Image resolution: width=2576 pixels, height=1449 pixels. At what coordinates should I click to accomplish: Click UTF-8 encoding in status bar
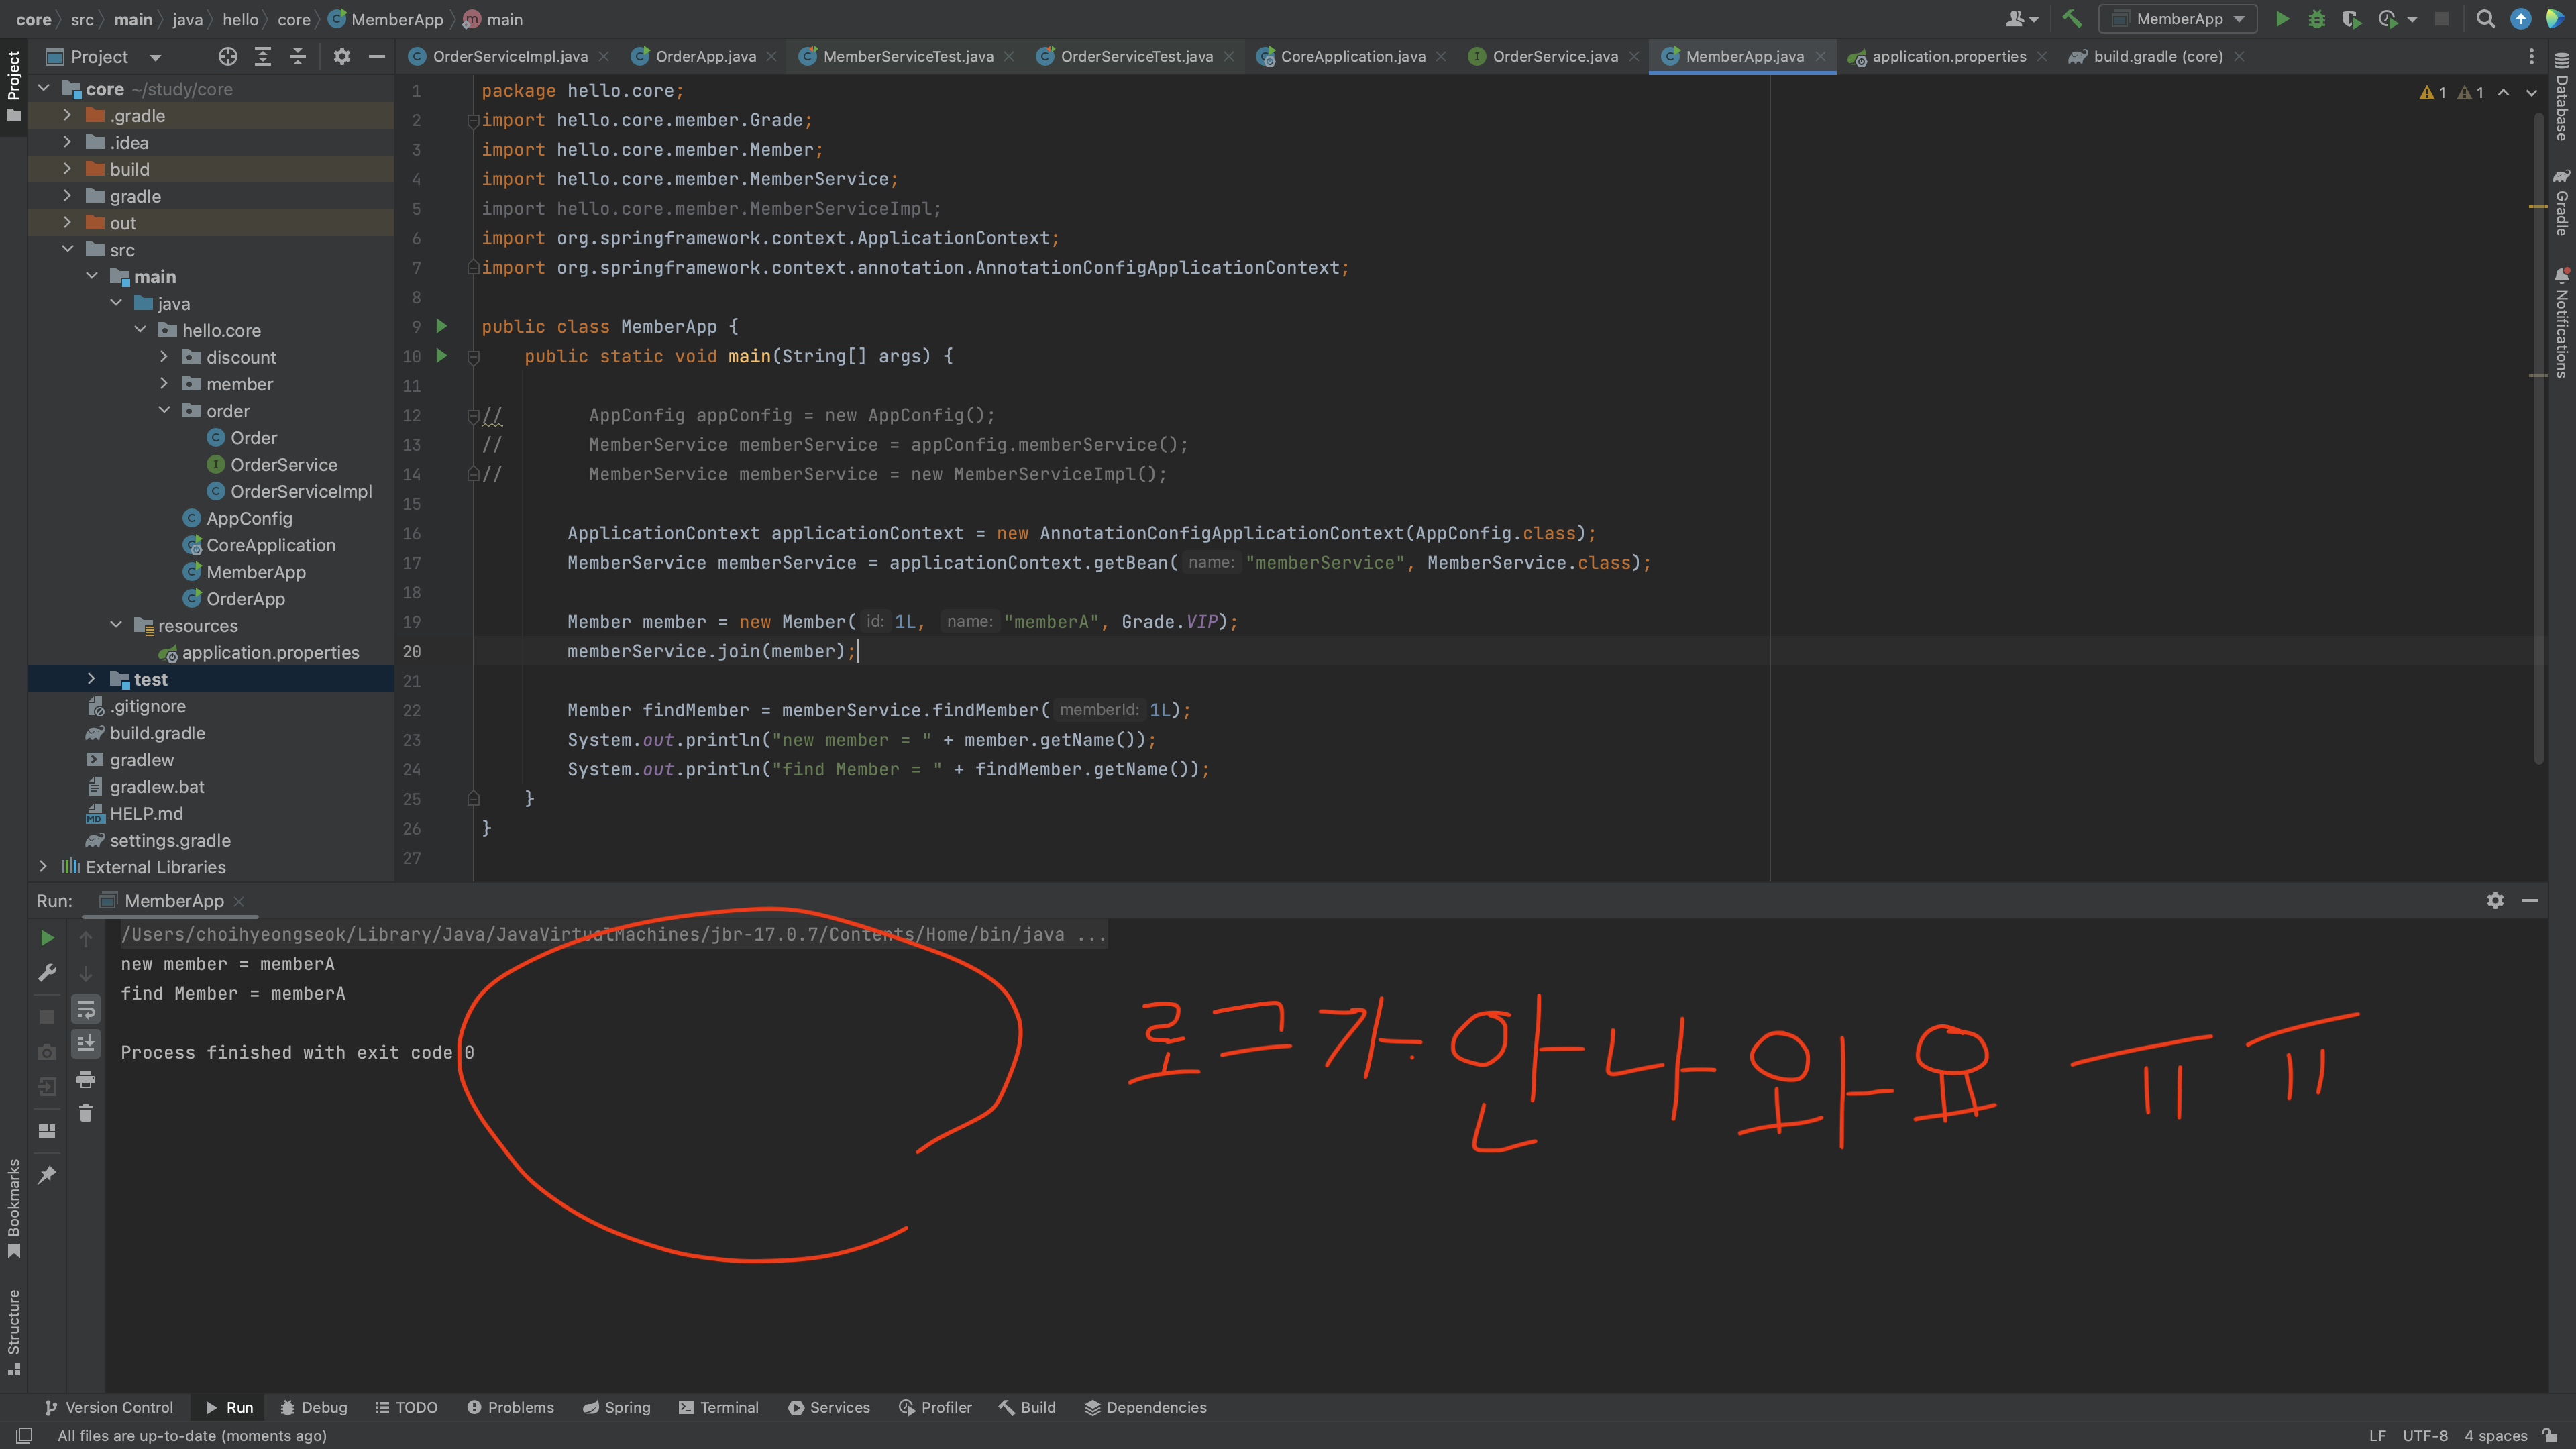2425,1435
